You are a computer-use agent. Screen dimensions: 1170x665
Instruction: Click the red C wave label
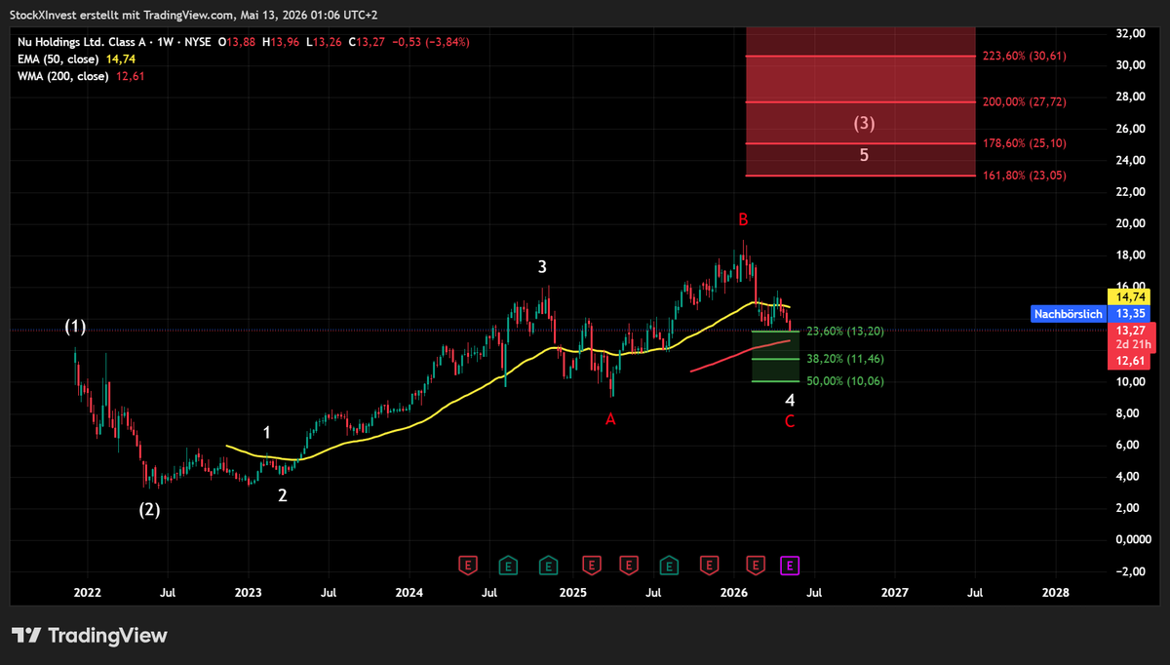point(790,421)
